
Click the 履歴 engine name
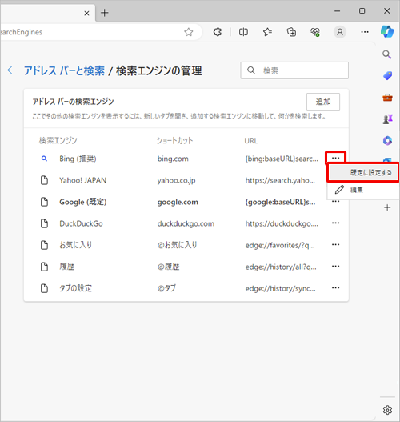coord(67,267)
